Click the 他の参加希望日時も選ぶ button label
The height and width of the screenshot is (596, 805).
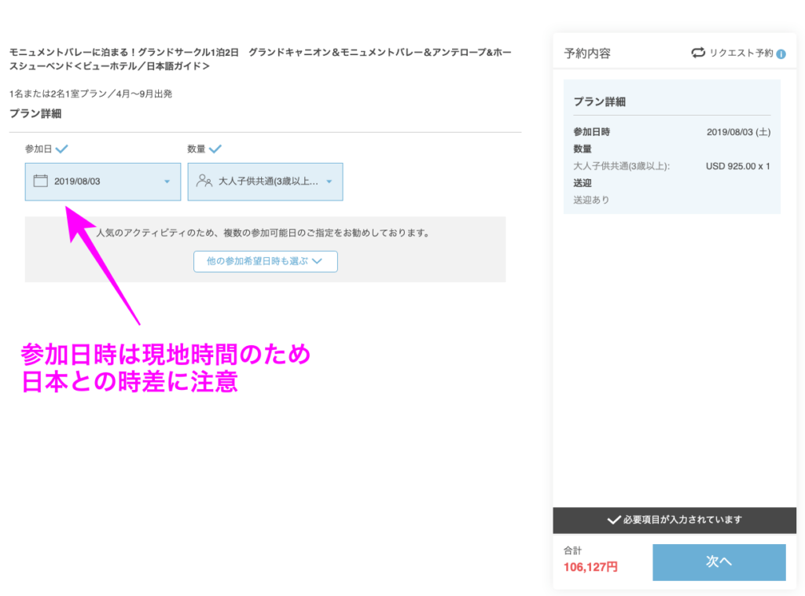coord(257,261)
